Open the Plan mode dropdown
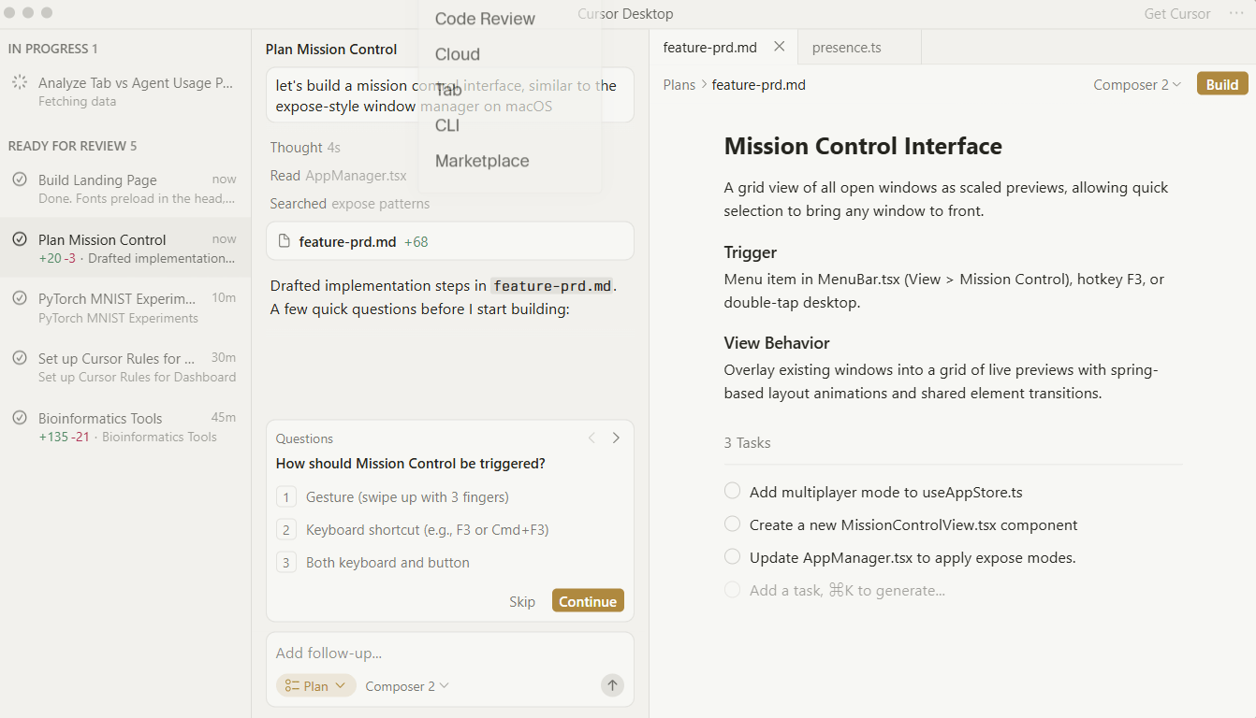The image size is (1256, 718). click(x=315, y=685)
